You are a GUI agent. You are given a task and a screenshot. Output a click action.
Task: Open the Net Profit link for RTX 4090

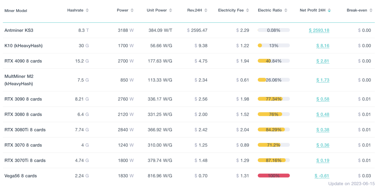(x=323, y=61)
